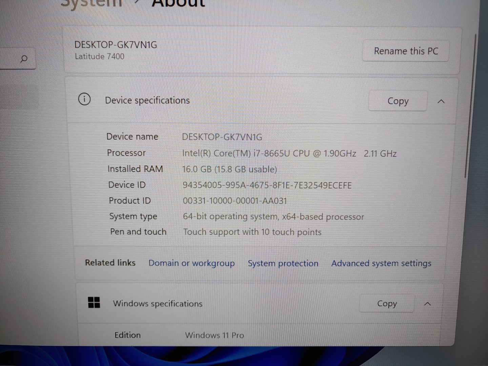This screenshot has height=366, width=488.
Task: Select the System type value 64-bit operating system
Action: 273,217
